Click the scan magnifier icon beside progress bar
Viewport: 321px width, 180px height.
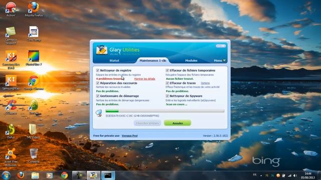(x=99, y=113)
